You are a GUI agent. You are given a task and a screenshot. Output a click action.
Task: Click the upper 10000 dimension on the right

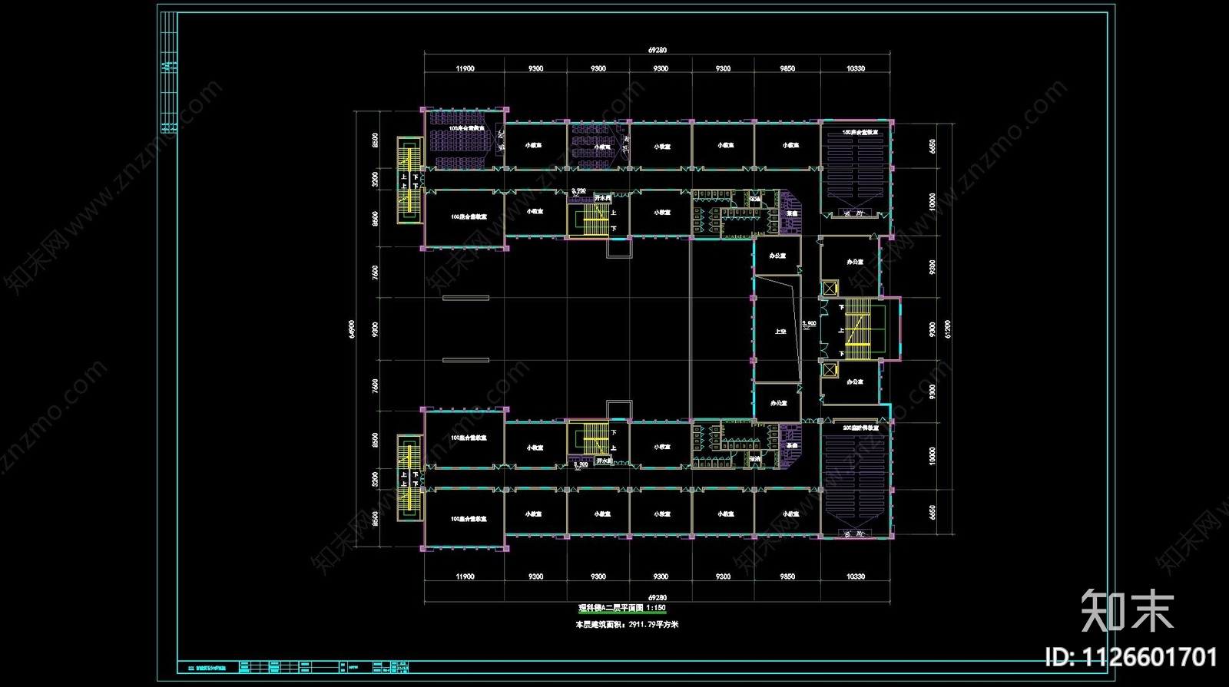click(933, 203)
